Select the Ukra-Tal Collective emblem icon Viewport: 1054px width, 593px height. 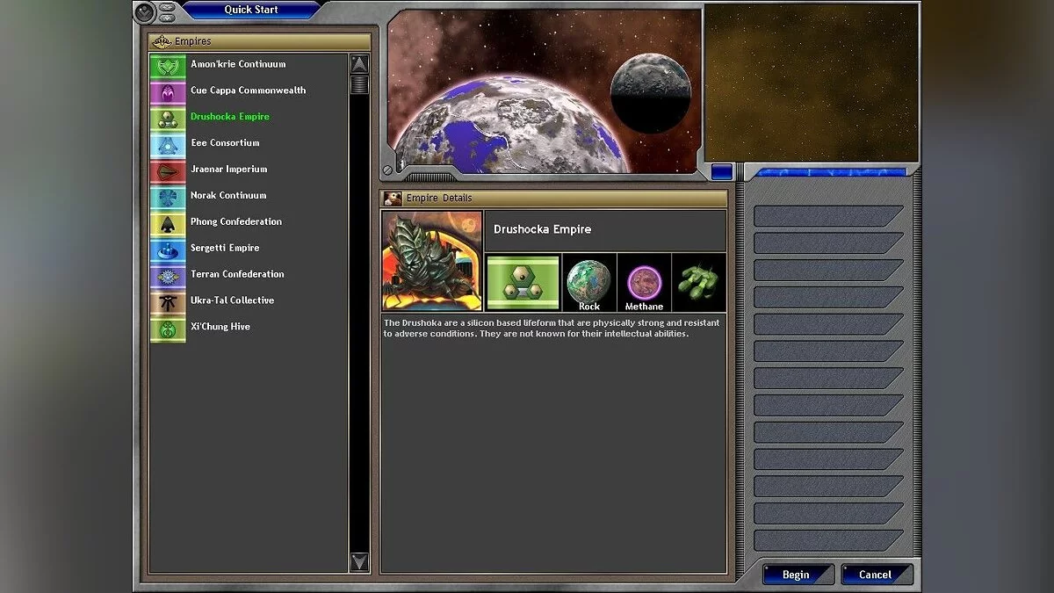(x=168, y=302)
